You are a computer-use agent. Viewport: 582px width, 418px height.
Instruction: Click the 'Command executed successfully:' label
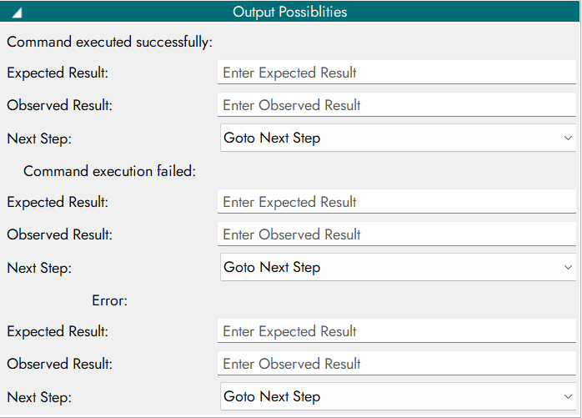coord(110,41)
